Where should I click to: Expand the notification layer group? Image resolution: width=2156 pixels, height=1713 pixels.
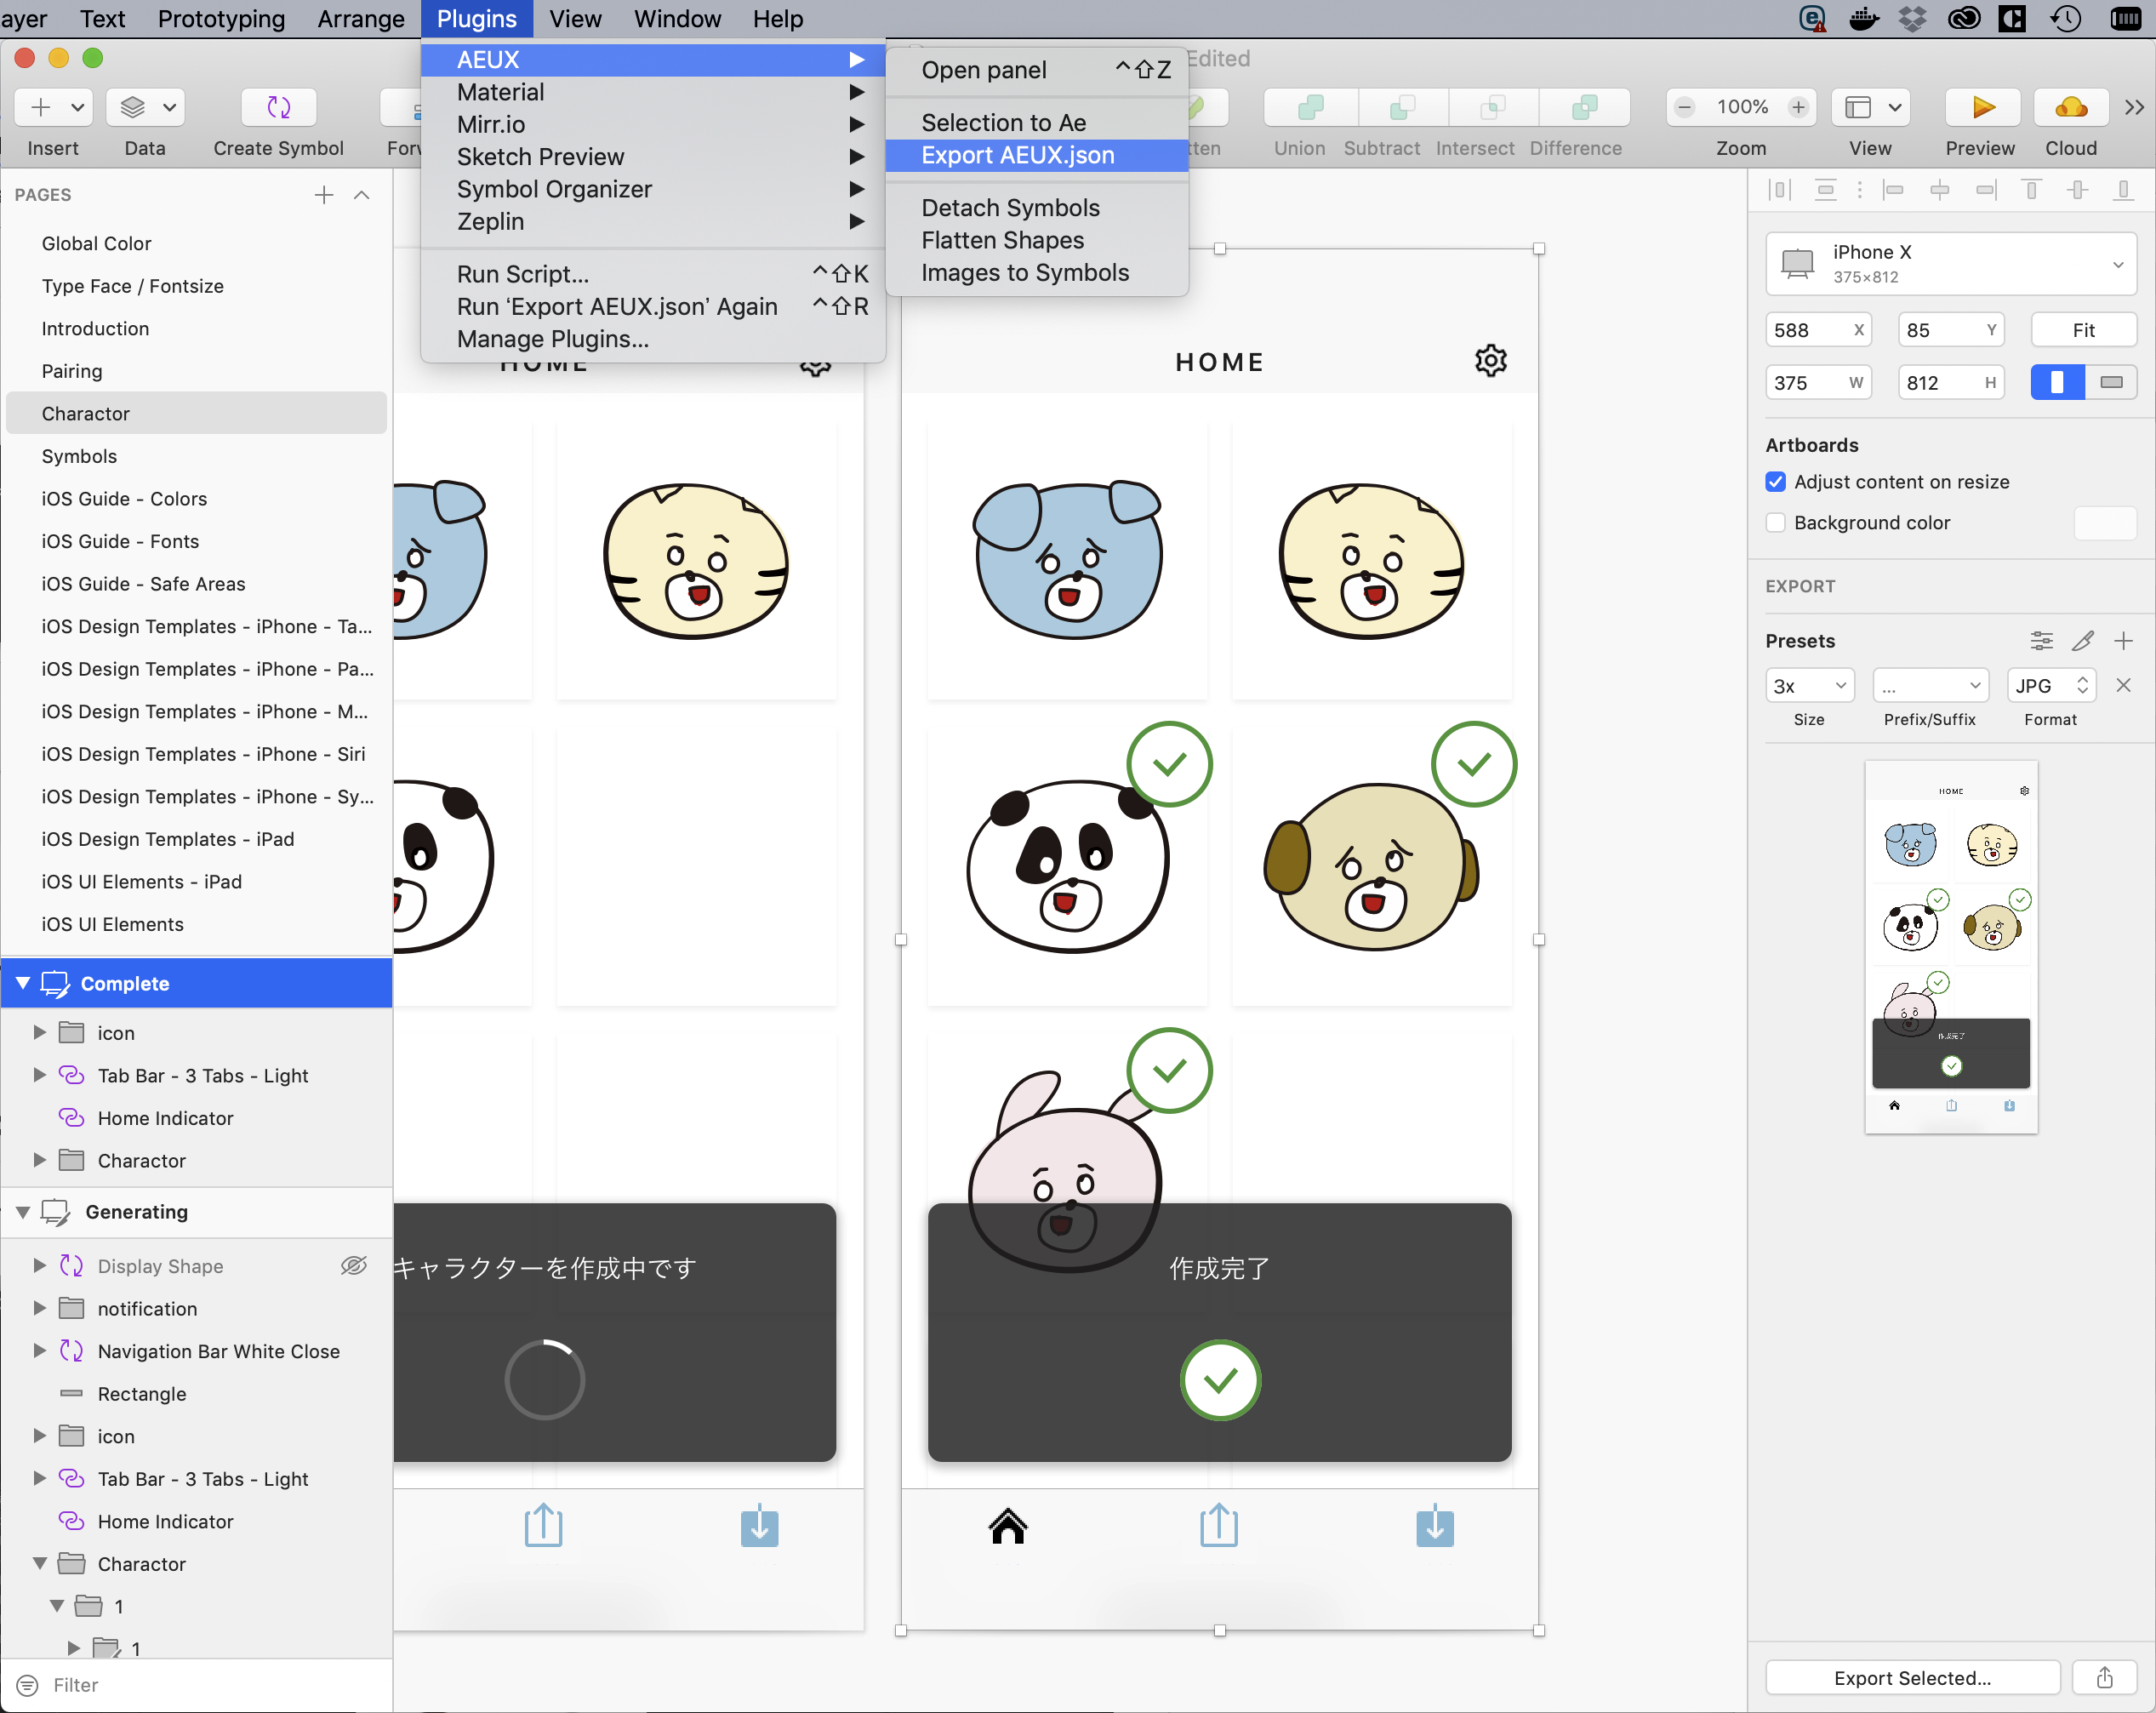pyautogui.click(x=40, y=1308)
